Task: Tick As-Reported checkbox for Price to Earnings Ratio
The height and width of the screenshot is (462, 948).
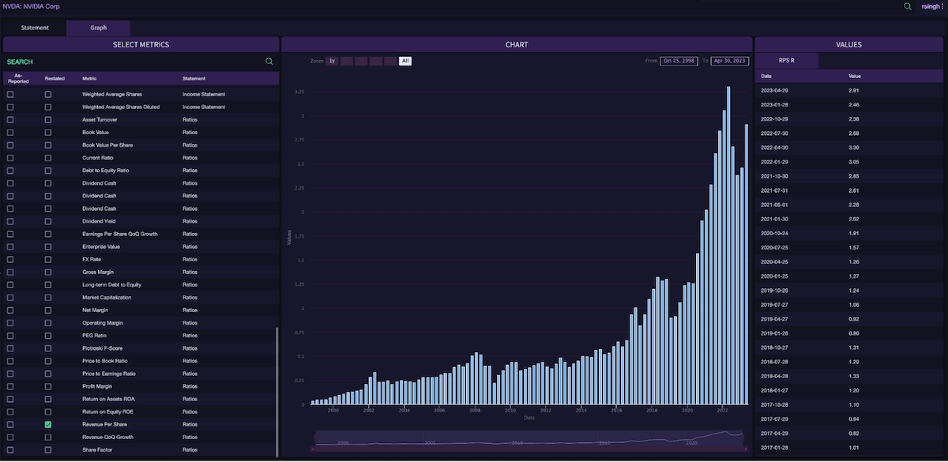Action: [10, 374]
